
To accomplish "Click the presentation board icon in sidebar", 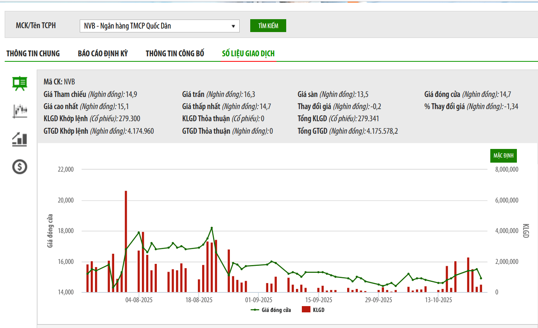I will click(20, 83).
